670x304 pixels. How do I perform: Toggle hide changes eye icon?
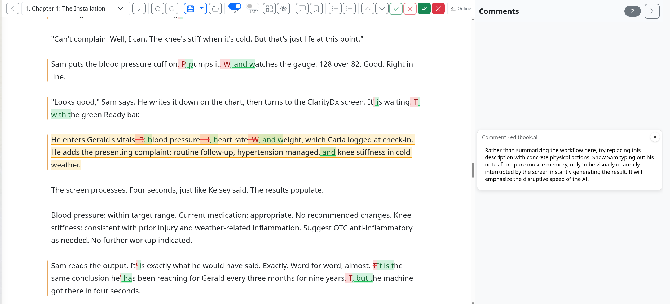tap(283, 8)
